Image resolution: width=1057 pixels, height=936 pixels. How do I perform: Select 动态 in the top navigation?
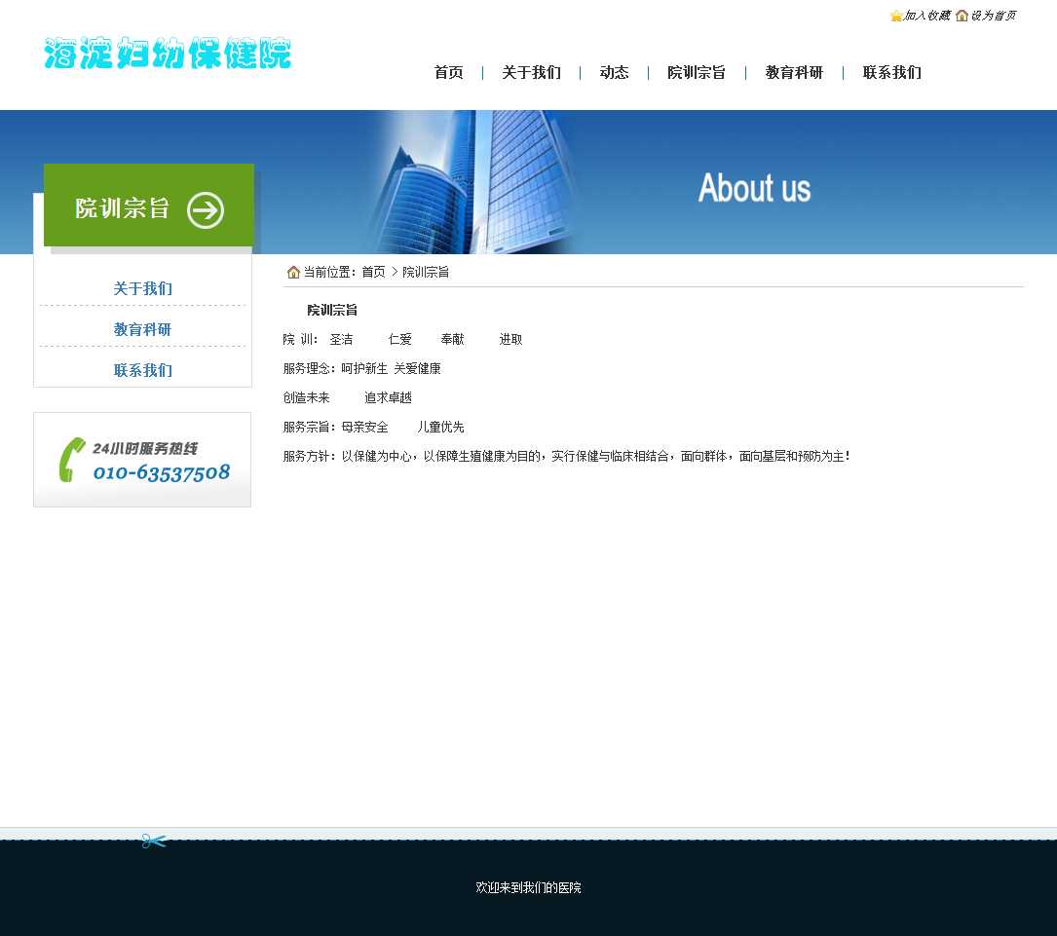click(614, 73)
